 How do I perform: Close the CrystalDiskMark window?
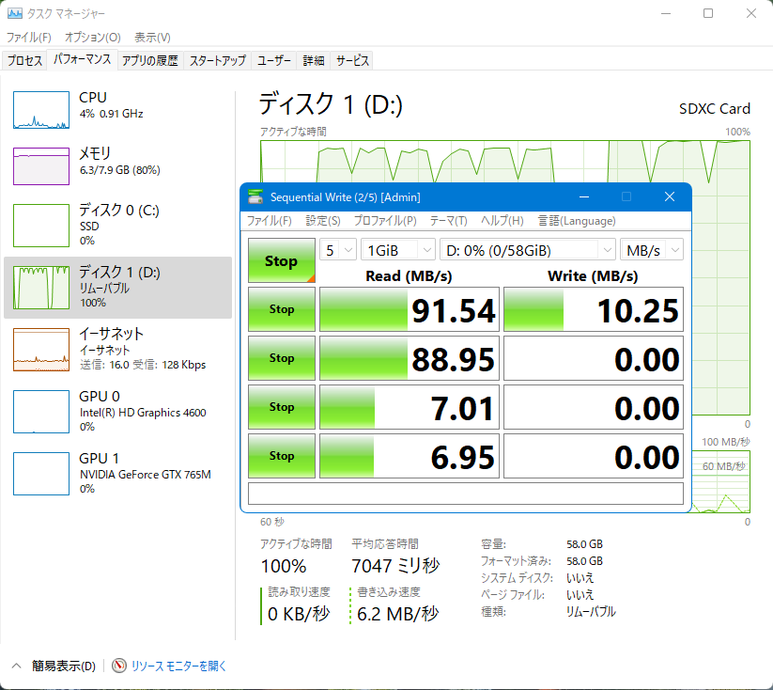[x=670, y=196]
